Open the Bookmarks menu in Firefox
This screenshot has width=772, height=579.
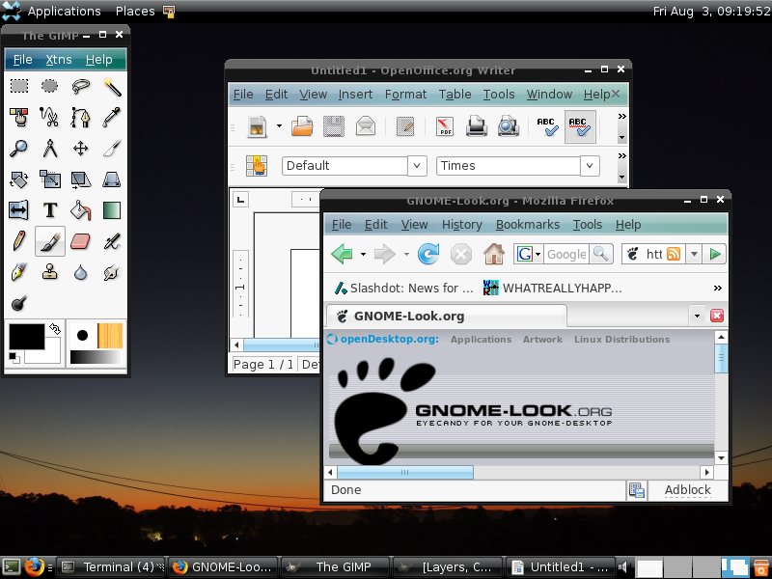527,225
